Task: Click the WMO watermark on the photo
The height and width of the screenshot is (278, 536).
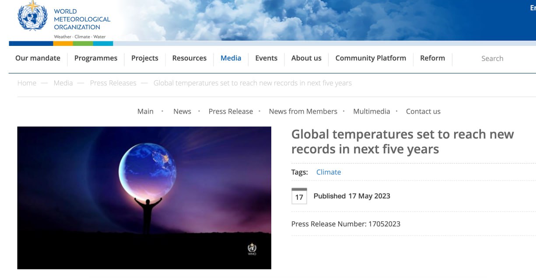Action: click(x=252, y=249)
